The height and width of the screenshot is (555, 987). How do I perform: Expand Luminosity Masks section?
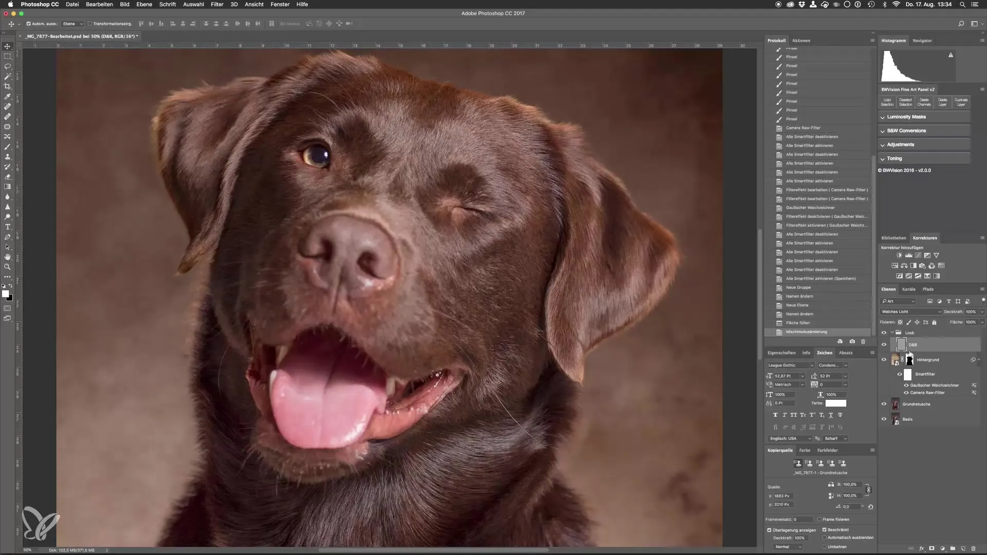coord(924,117)
